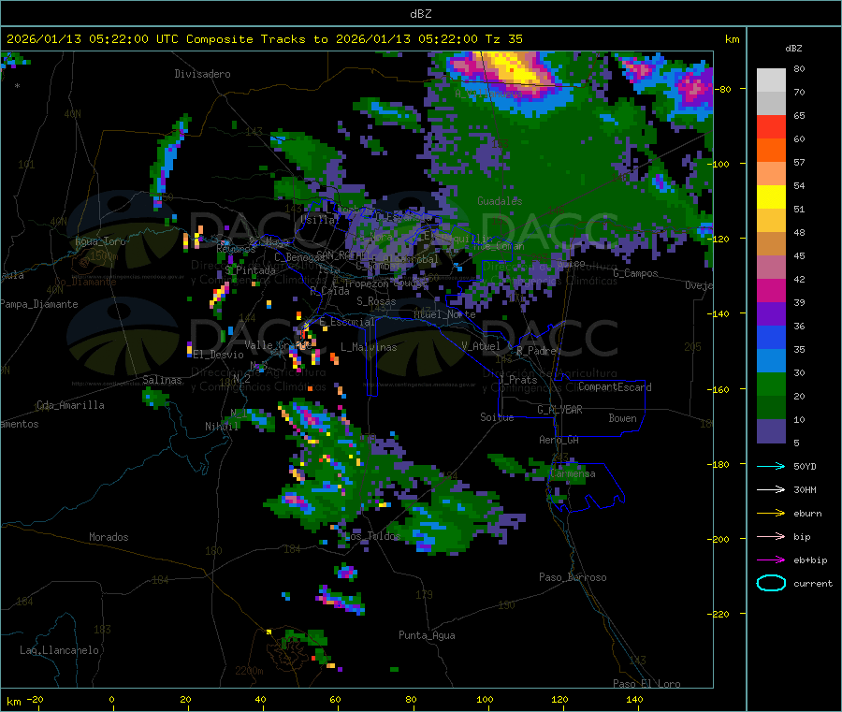The image size is (842, 712).
Task: Select the purple 36-39 dBZ swatch
Action: [x=771, y=314]
